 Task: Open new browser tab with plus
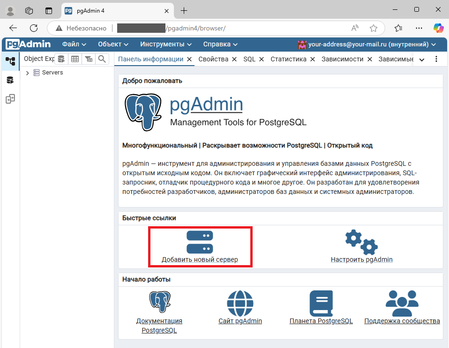pyautogui.click(x=184, y=11)
